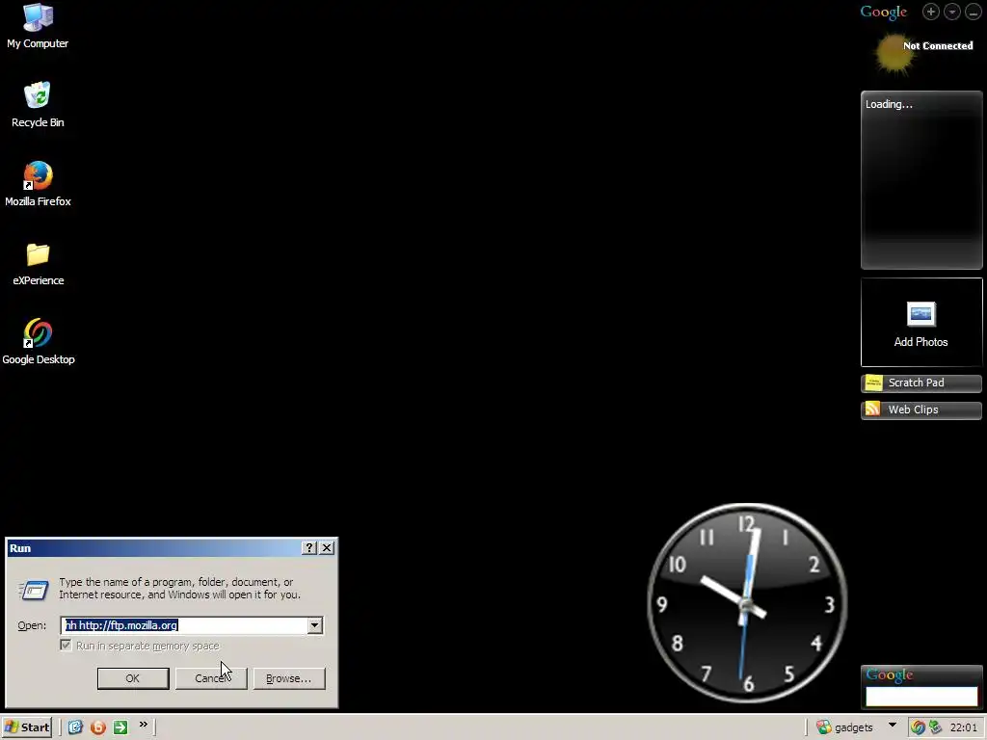Open the Google sidebar options menu arrow

click(x=951, y=12)
